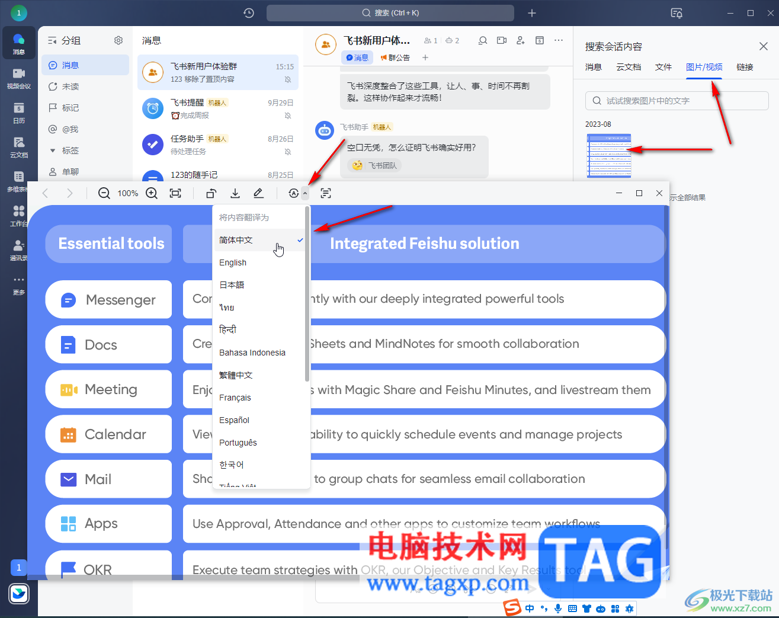Open the group settings gear
Image resolution: width=779 pixels, height=618 pixels.
pyautogui.click(x=118, y=40)
